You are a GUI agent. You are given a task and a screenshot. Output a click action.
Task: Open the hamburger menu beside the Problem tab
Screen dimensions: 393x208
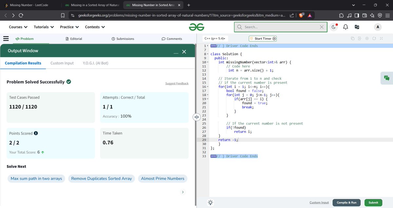click(x=6, y=39)
